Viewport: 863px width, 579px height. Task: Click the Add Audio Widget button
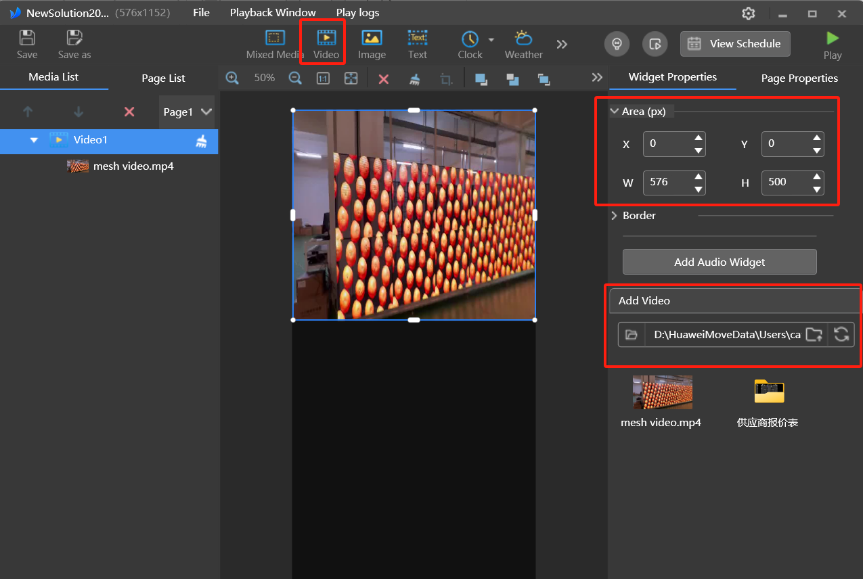[720, 262]
